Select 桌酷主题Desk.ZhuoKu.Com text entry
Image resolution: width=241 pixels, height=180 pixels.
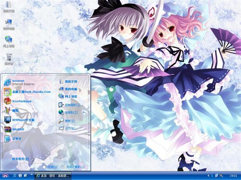32,92
